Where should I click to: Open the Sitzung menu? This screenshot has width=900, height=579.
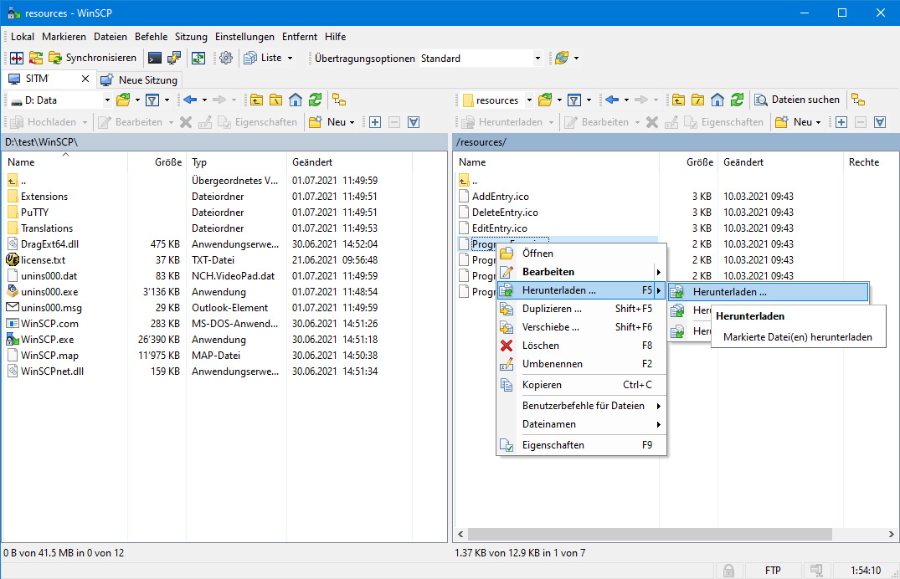coord(191,37)
